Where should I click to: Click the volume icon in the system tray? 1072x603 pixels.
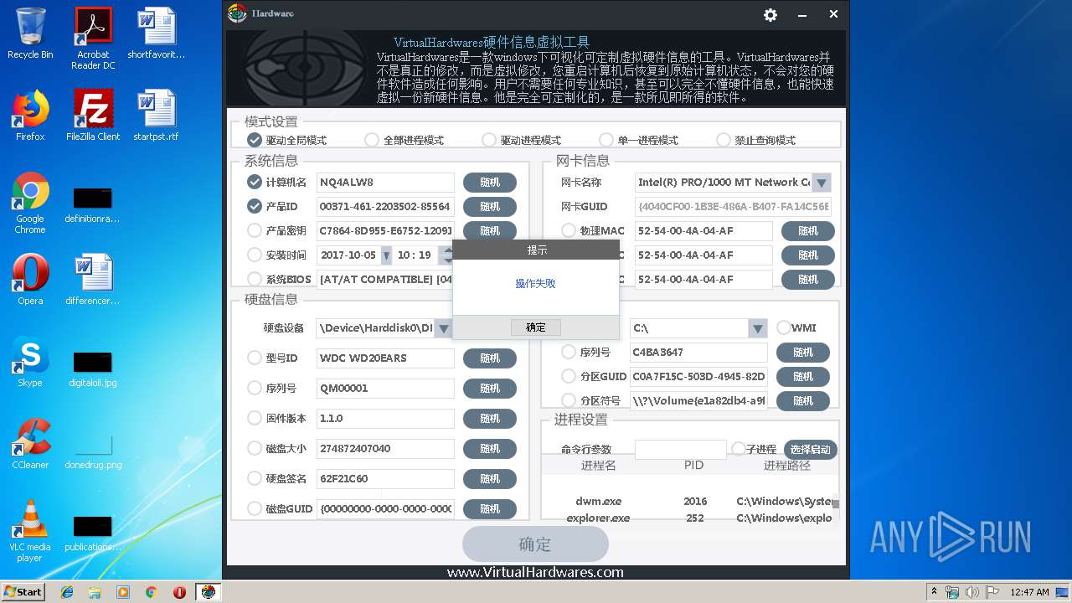click(972, 592)
